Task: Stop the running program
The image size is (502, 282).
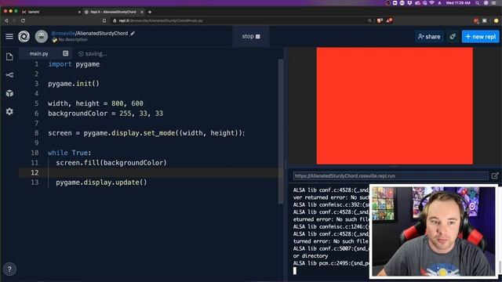Action: tap(251, 37)
